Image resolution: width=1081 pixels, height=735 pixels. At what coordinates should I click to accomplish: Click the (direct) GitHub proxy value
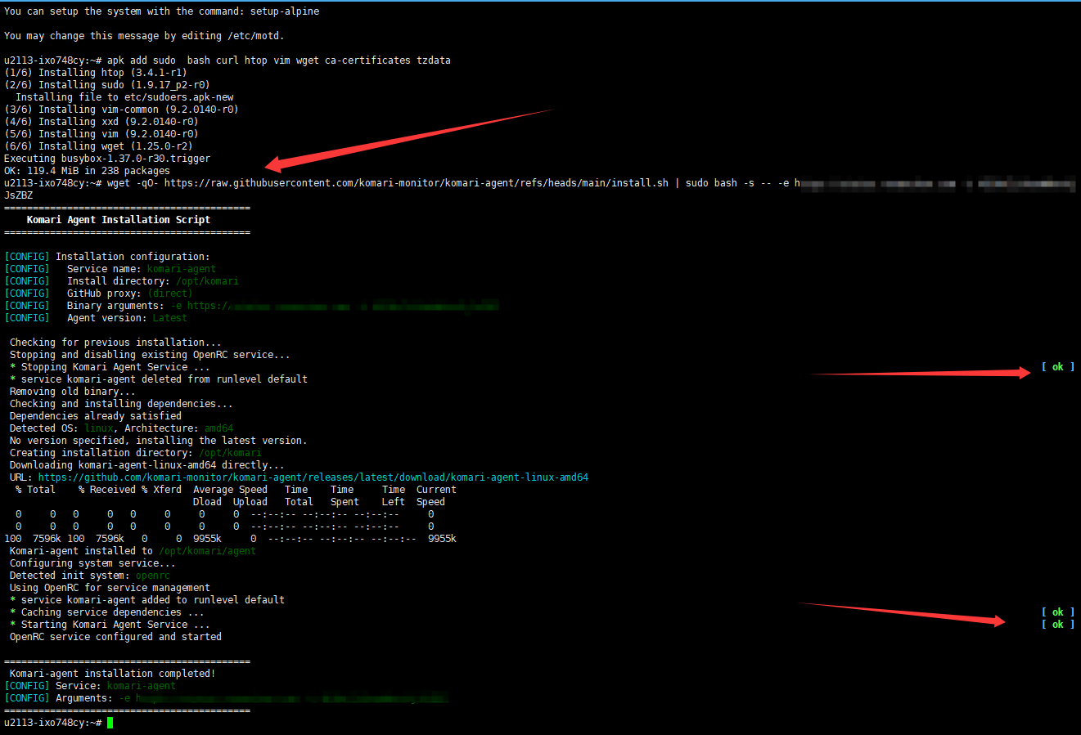click(170, 294)
